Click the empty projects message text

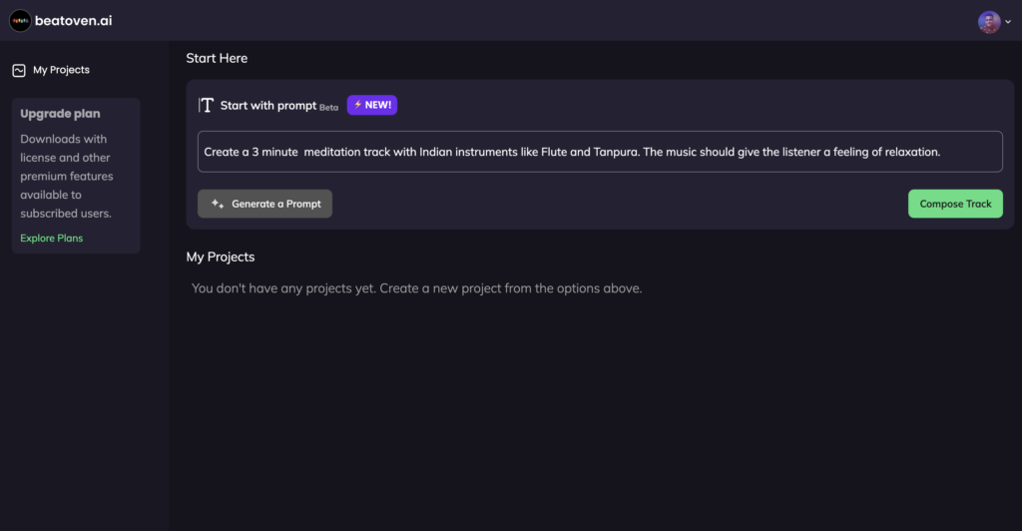click(416, 288)
